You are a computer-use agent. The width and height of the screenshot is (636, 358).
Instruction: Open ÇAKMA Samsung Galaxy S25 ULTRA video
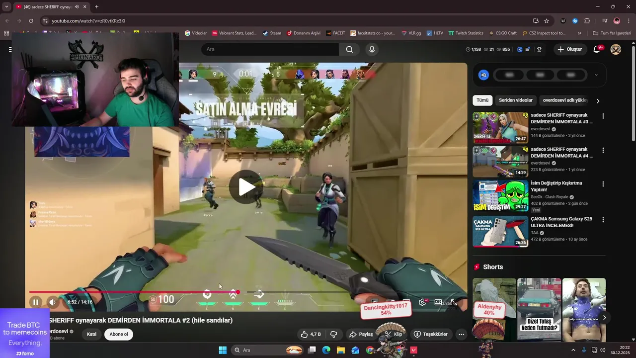pyautogui.click(x=500, y=231)
